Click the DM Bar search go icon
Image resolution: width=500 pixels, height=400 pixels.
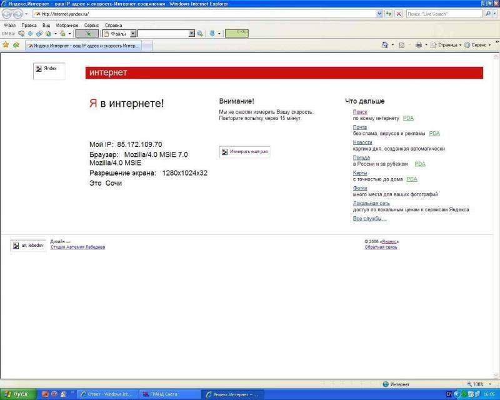(x=200, y=34)
